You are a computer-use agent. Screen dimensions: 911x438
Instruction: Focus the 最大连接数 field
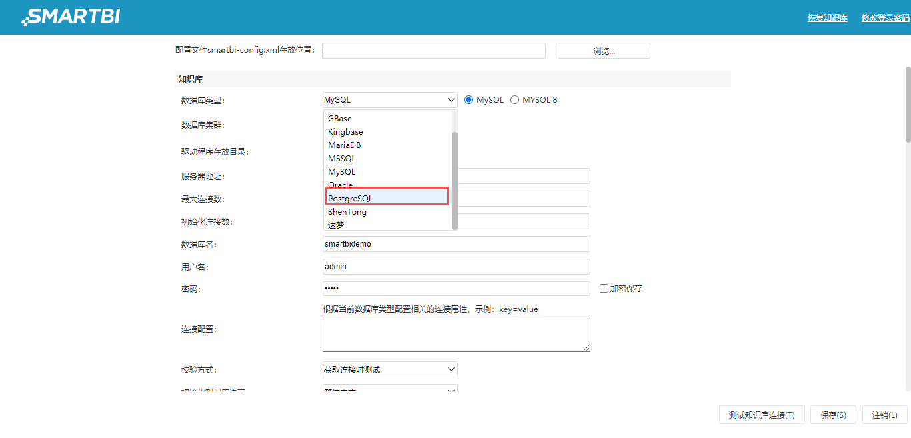click(x=524, y=199)
